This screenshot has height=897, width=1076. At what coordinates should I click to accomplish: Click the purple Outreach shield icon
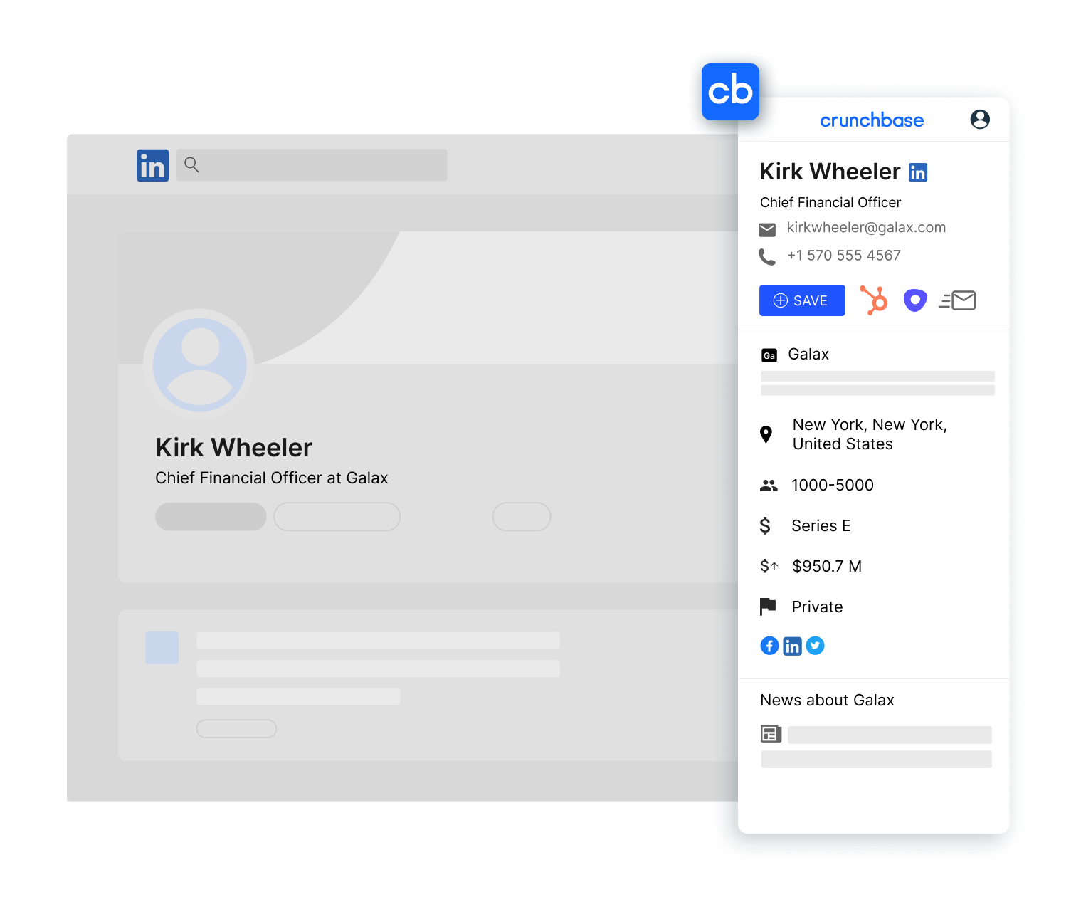(915, 300)
